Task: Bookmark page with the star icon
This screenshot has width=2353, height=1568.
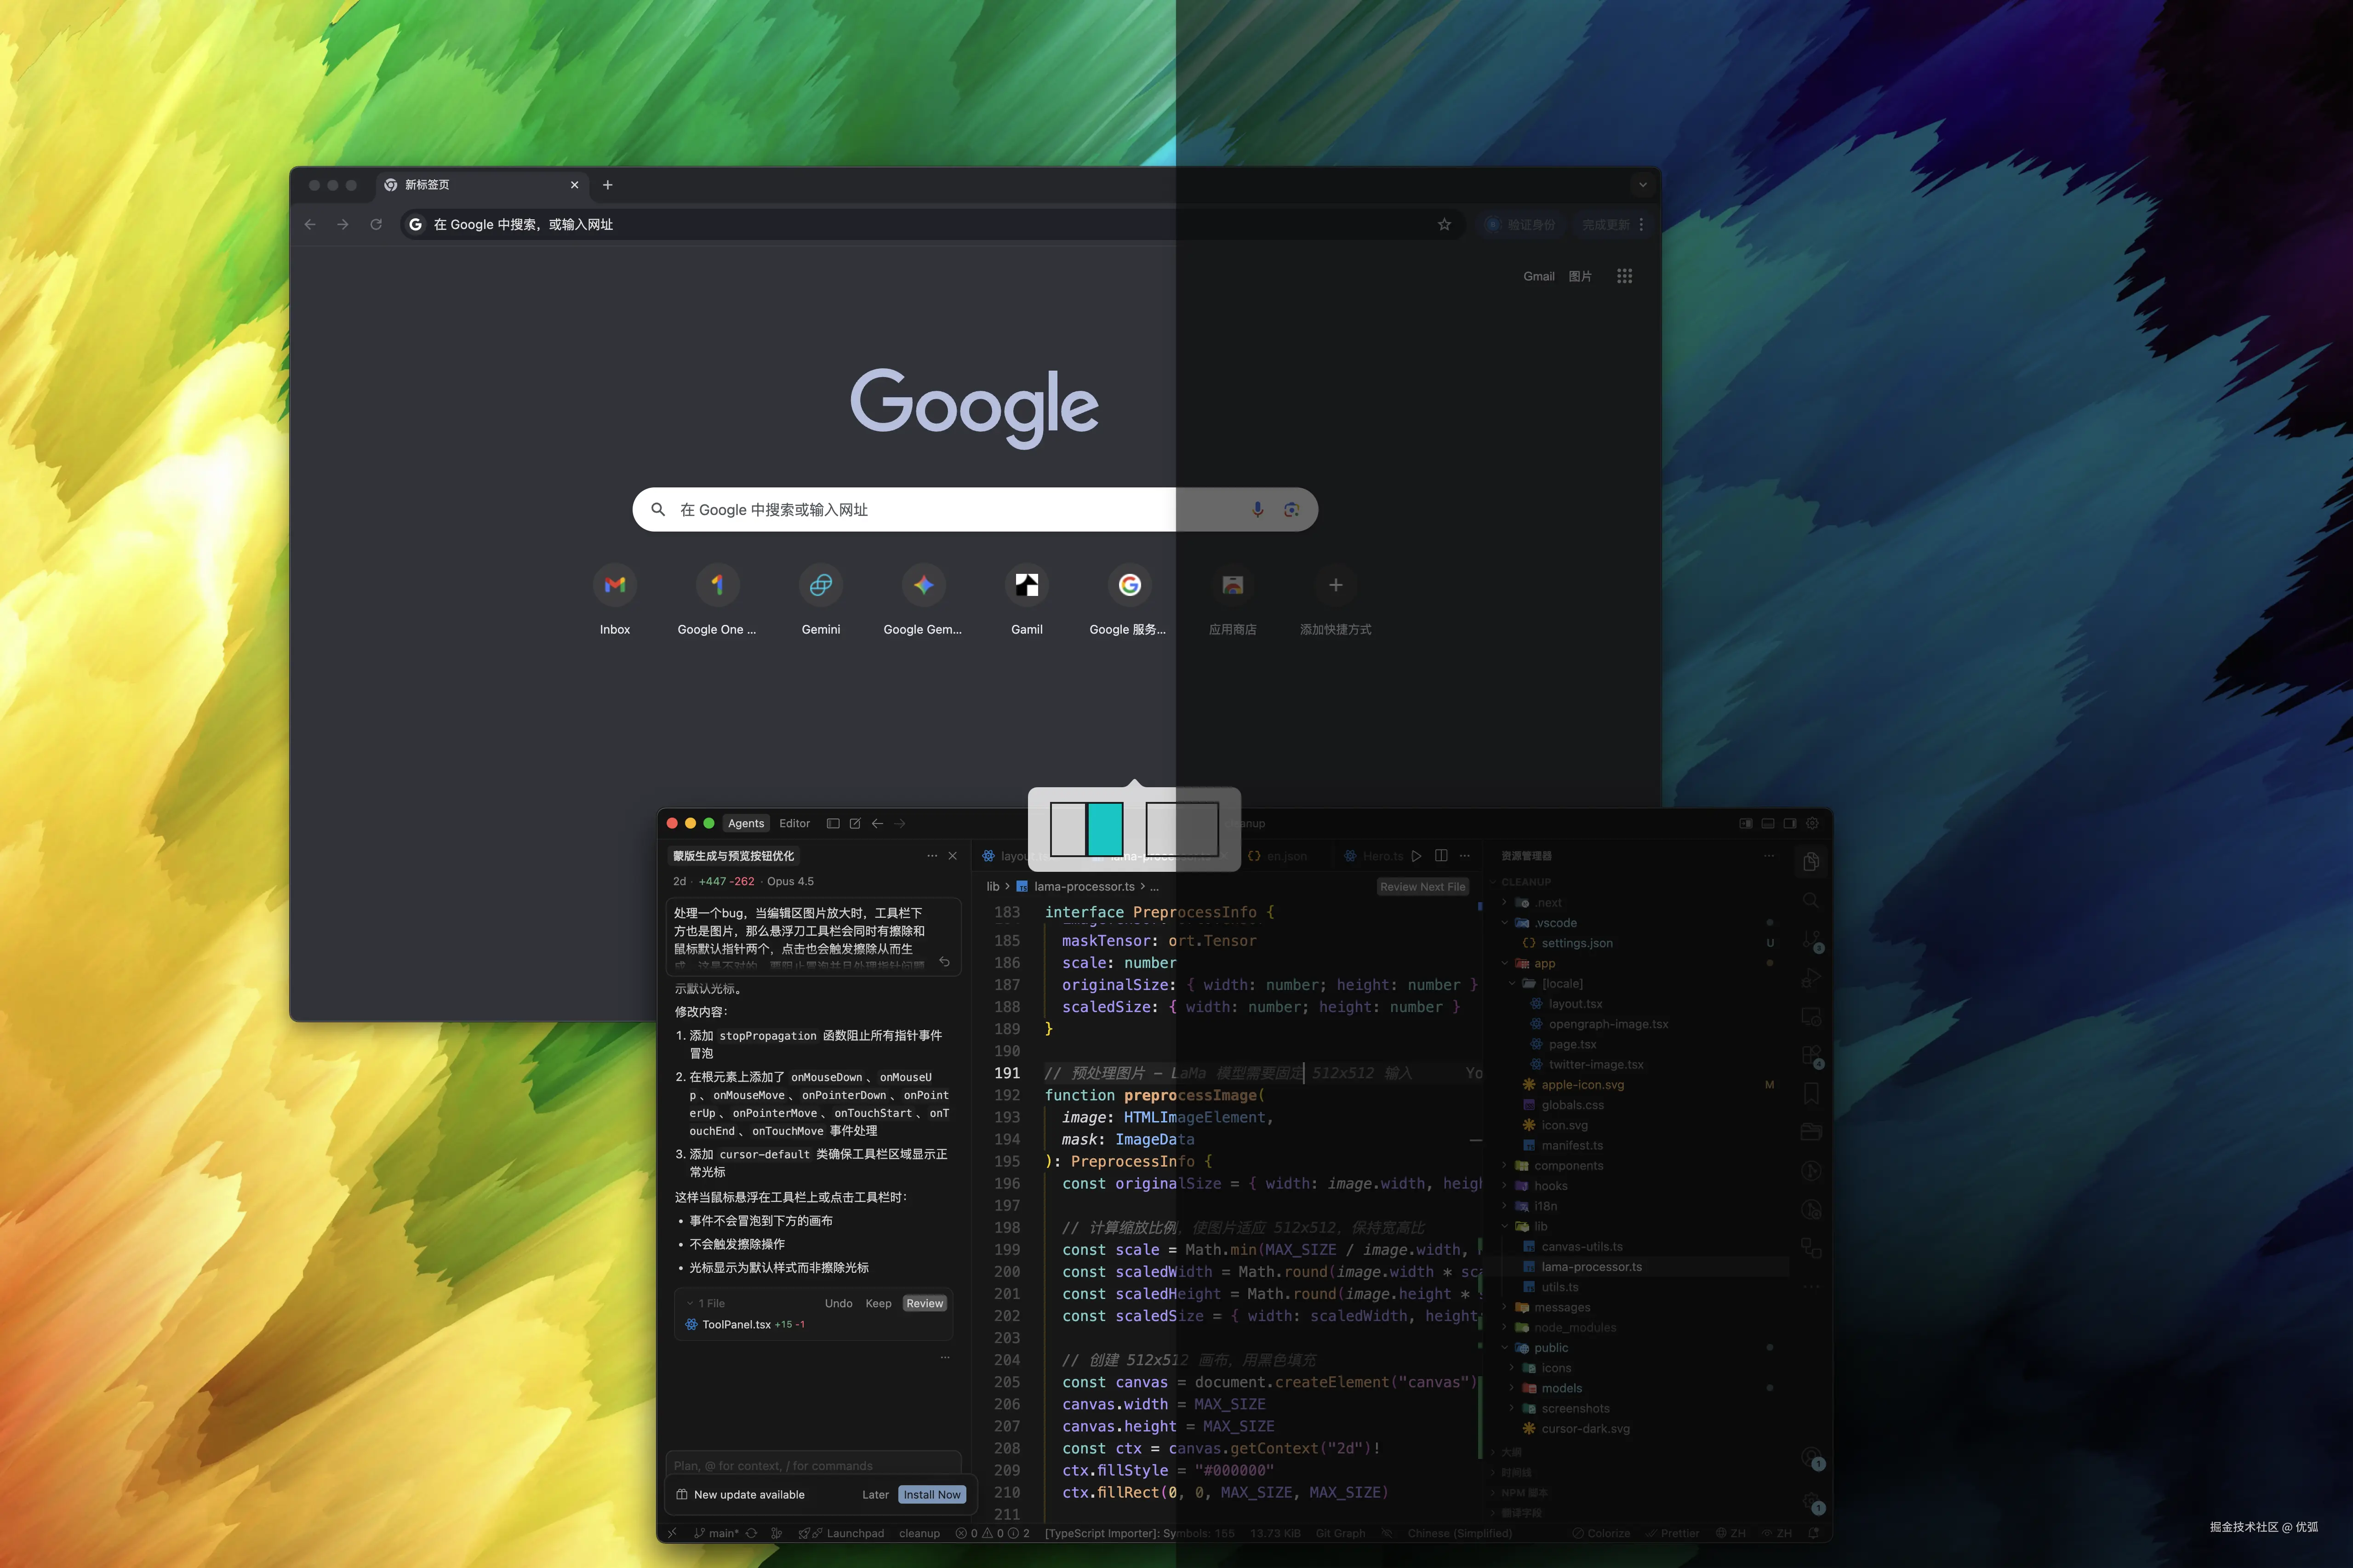Action: coord(1444,224)
